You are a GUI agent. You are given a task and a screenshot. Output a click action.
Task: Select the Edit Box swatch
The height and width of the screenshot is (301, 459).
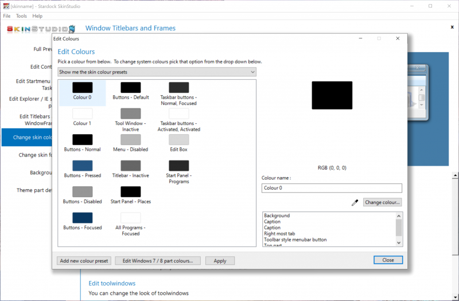pyautogui.click(x=179, y=139)
